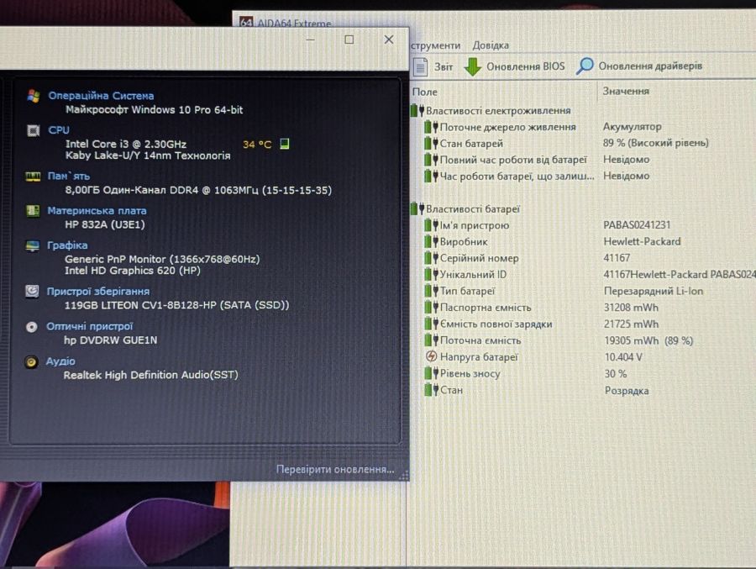
Task: Select the value Акумулятор
Action: (632, 126)
